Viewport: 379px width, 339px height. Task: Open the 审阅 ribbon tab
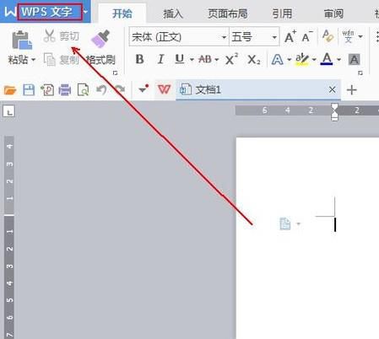(x=333, y=13)
